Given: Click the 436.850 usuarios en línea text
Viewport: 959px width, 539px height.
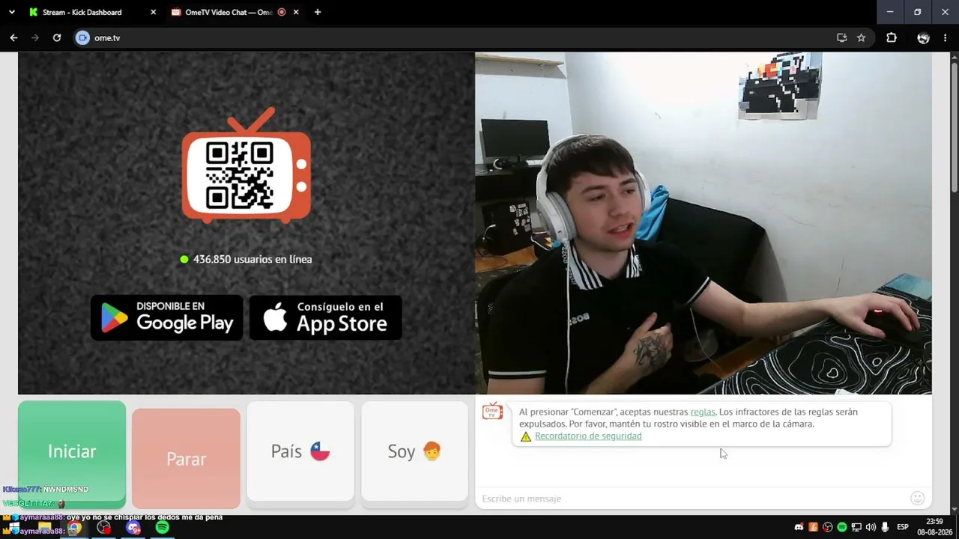Looking at the screenshot, I should tap(252, 259).
